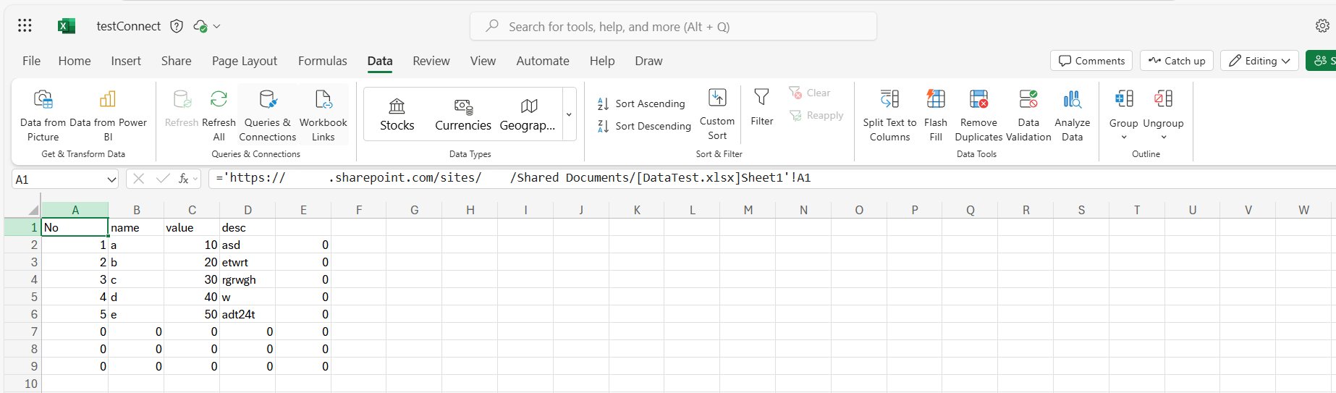Click the Catch up button

click(1177, 61)
